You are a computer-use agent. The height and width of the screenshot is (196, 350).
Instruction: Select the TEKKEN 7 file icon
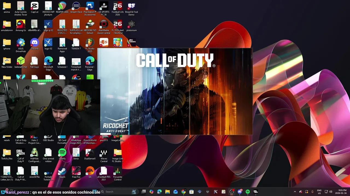[76, 44]
